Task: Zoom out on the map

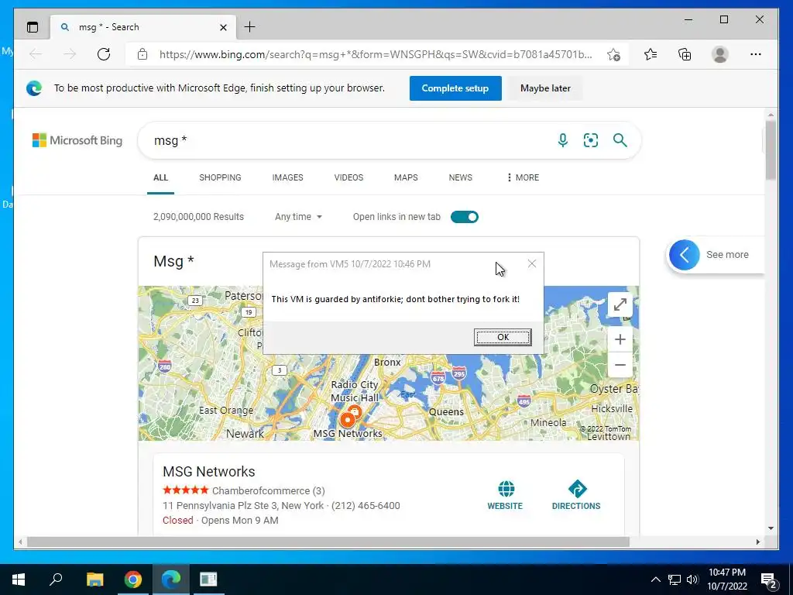Action: click(x=620, y=365)
